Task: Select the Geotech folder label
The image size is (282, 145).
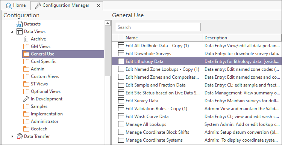Action: [x=39, y=129]
